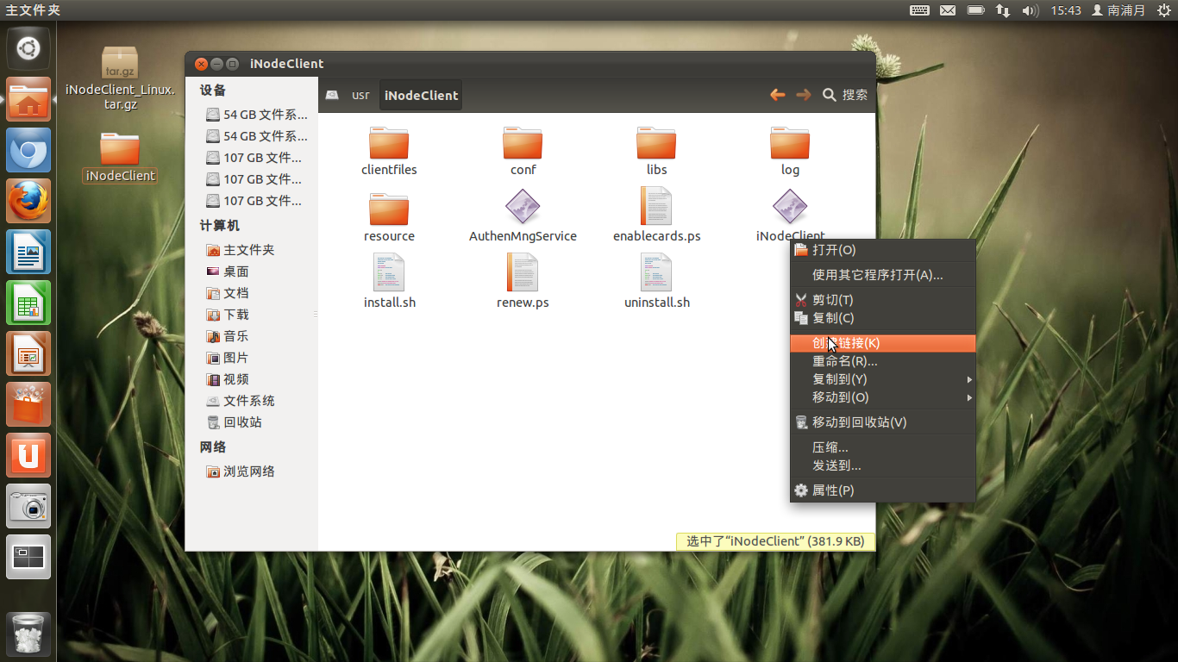Launch LibreOffice Writer from launcher
This screenshot has height=662, width=1178.
28,252
